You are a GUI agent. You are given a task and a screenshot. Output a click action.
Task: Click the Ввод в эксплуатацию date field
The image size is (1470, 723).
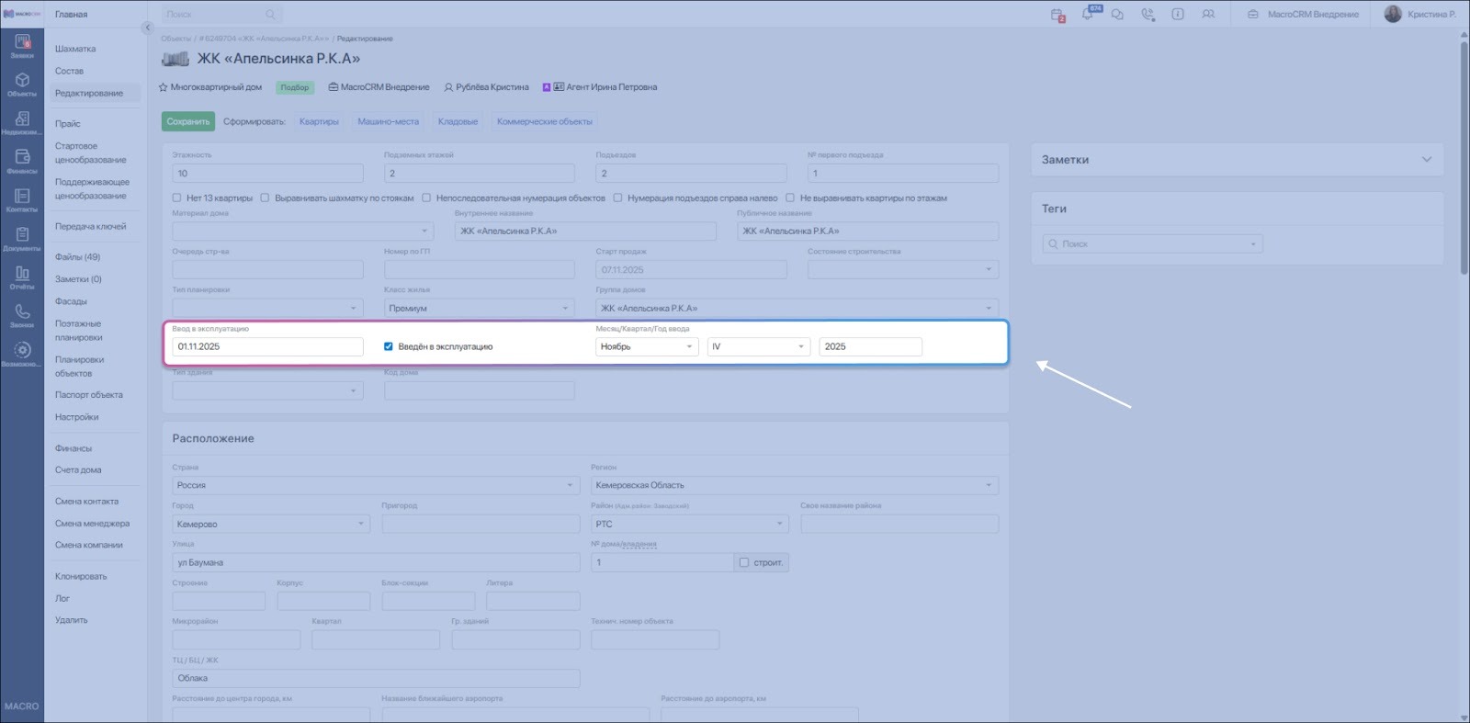pos(267,346)
